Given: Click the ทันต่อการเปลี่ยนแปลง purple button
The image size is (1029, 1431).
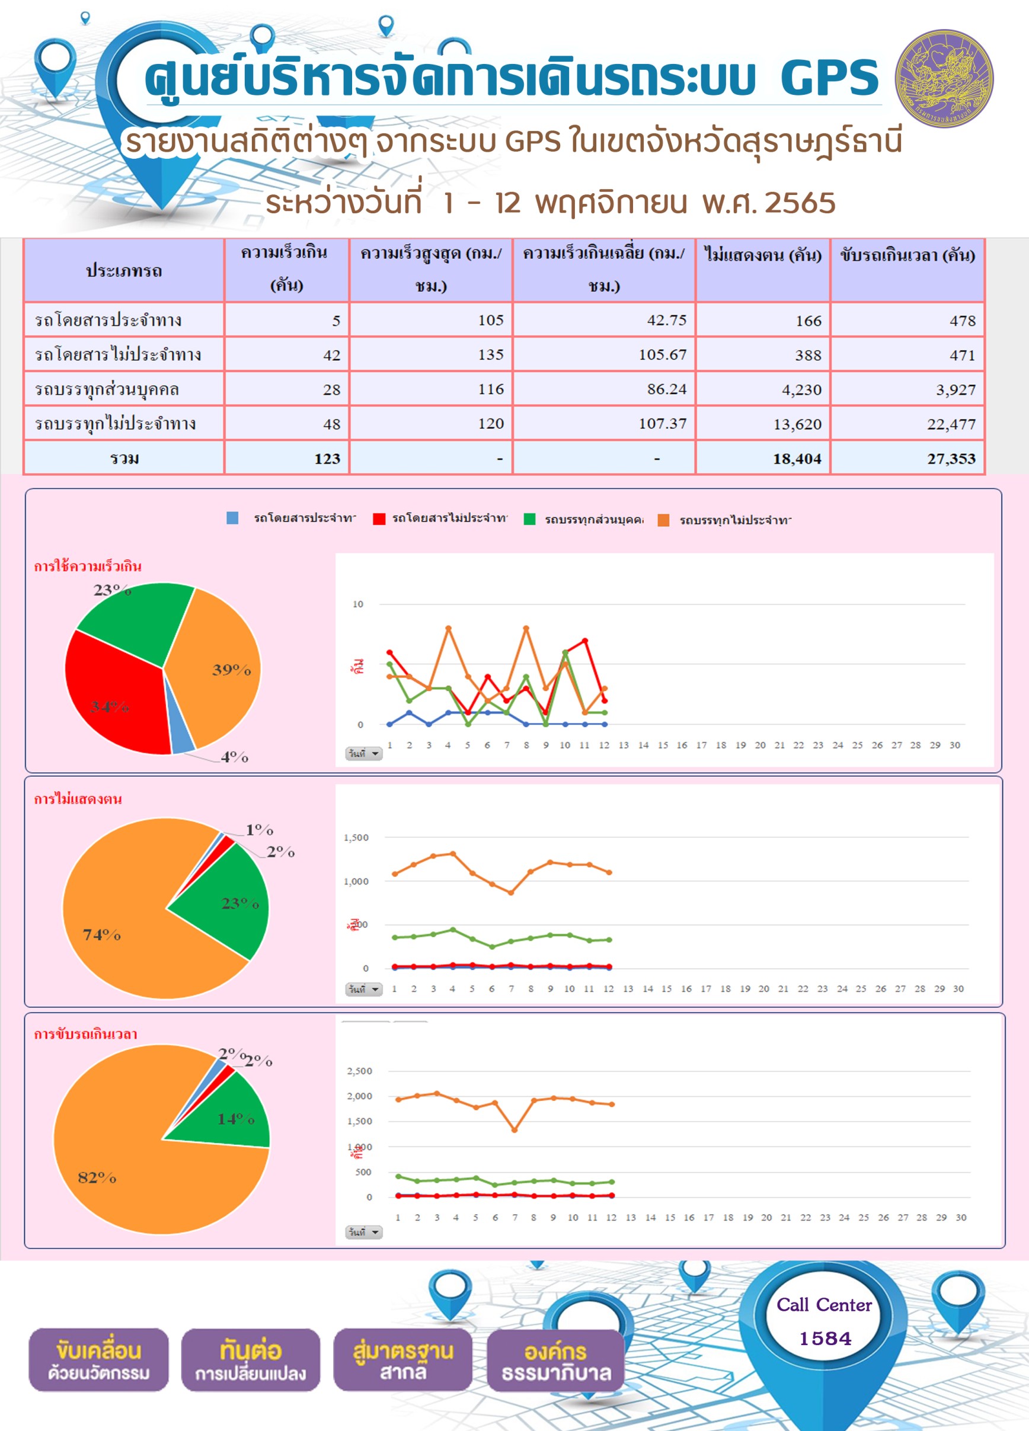Looking at the screenshot, I should click(251, 1360).
